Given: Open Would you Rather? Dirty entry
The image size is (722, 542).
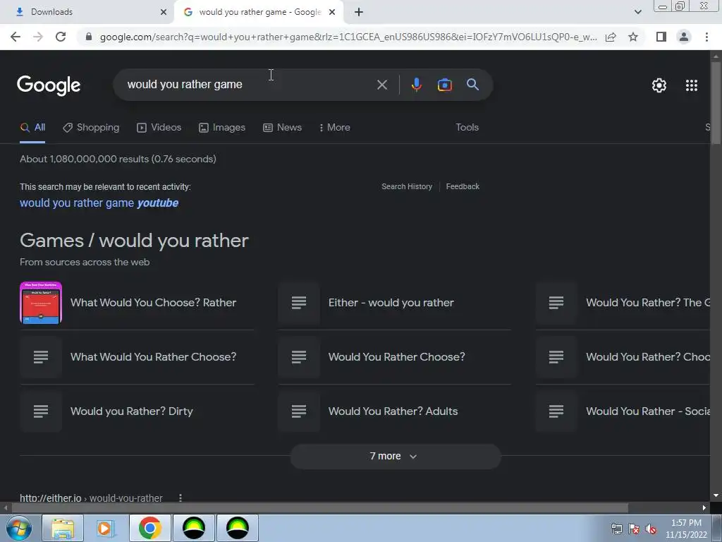Looking at the screenshot, I should click(x=131, y=411).
